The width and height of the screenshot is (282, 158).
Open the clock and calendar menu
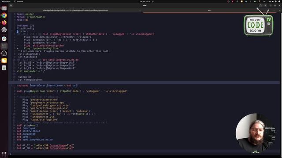coord(145,1)
